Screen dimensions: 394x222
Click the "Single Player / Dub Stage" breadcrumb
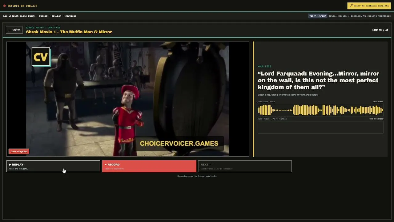pyautogui.click(x=43, y=27)
